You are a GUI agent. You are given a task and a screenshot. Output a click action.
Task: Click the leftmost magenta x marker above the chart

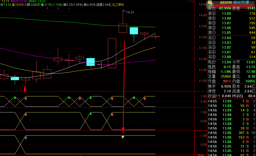48,8
